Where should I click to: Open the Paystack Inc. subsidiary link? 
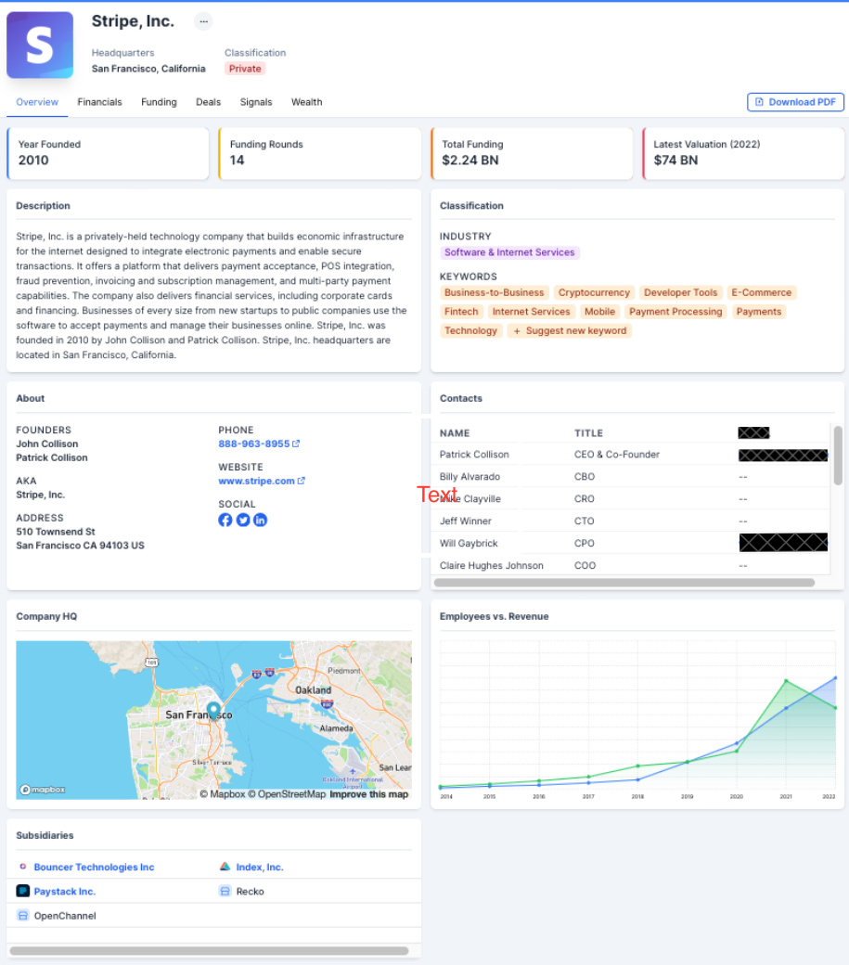(65, 892)
